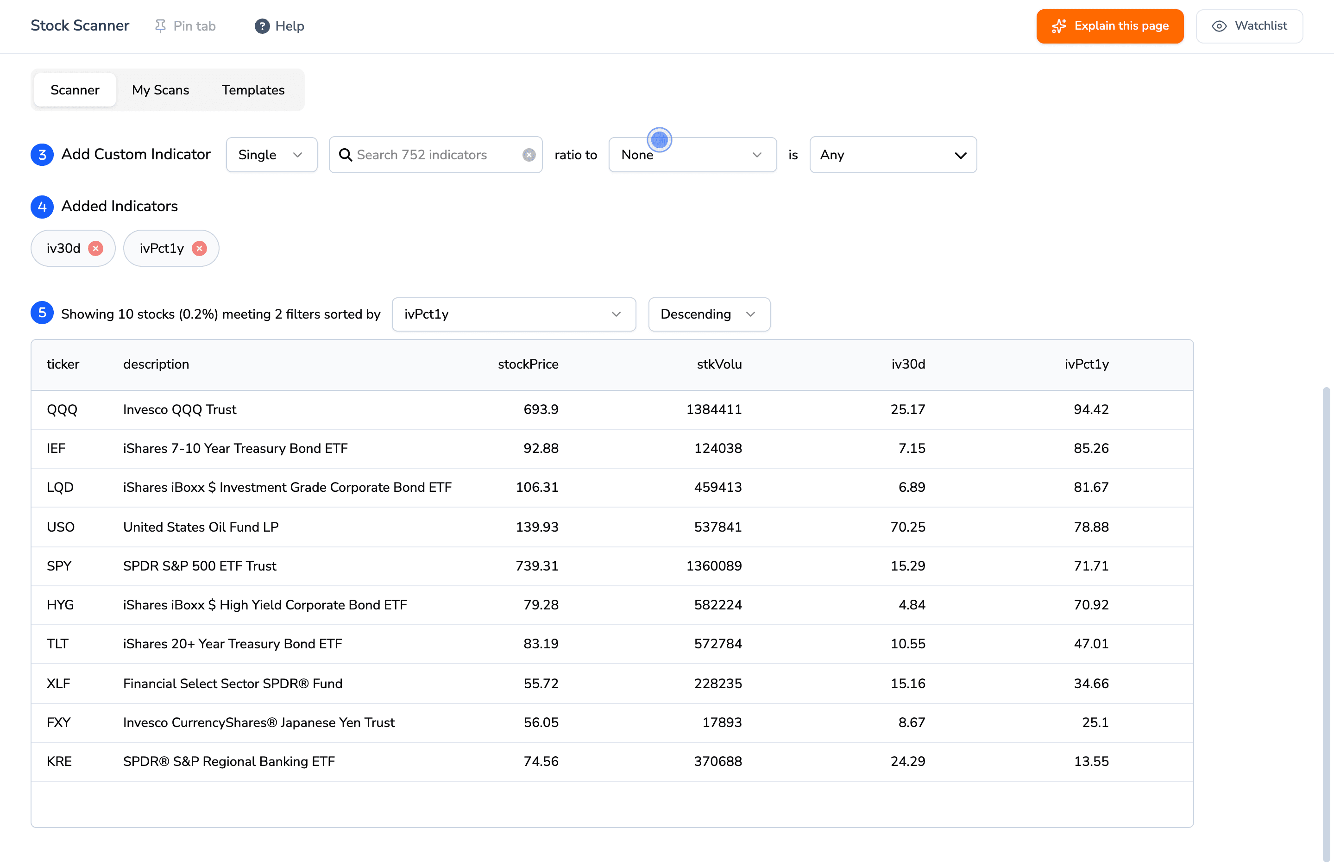Click the LQD ticker cell
This screenshot has height=866, width=1334.
point(60,488)
